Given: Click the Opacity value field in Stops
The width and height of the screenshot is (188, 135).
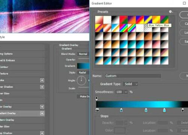Looking at the screenshot, I should tap(120, 123).
